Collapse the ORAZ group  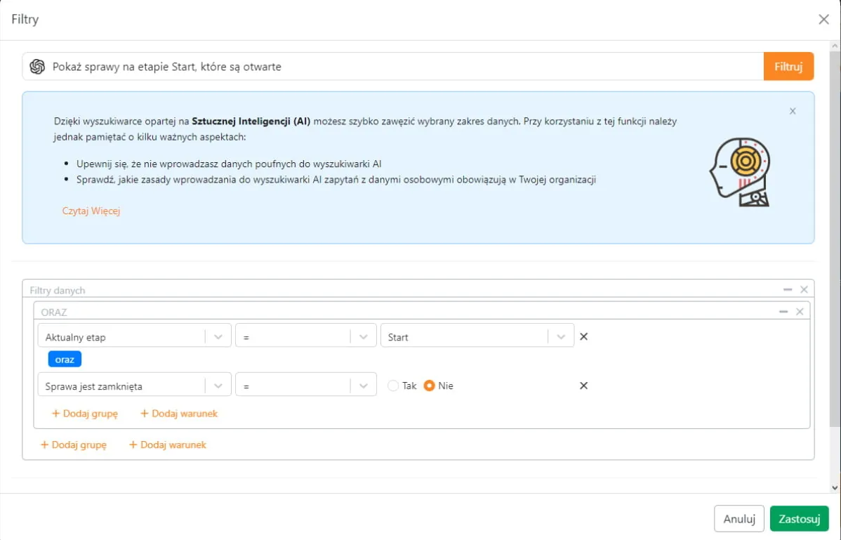[x=783, y=312]
